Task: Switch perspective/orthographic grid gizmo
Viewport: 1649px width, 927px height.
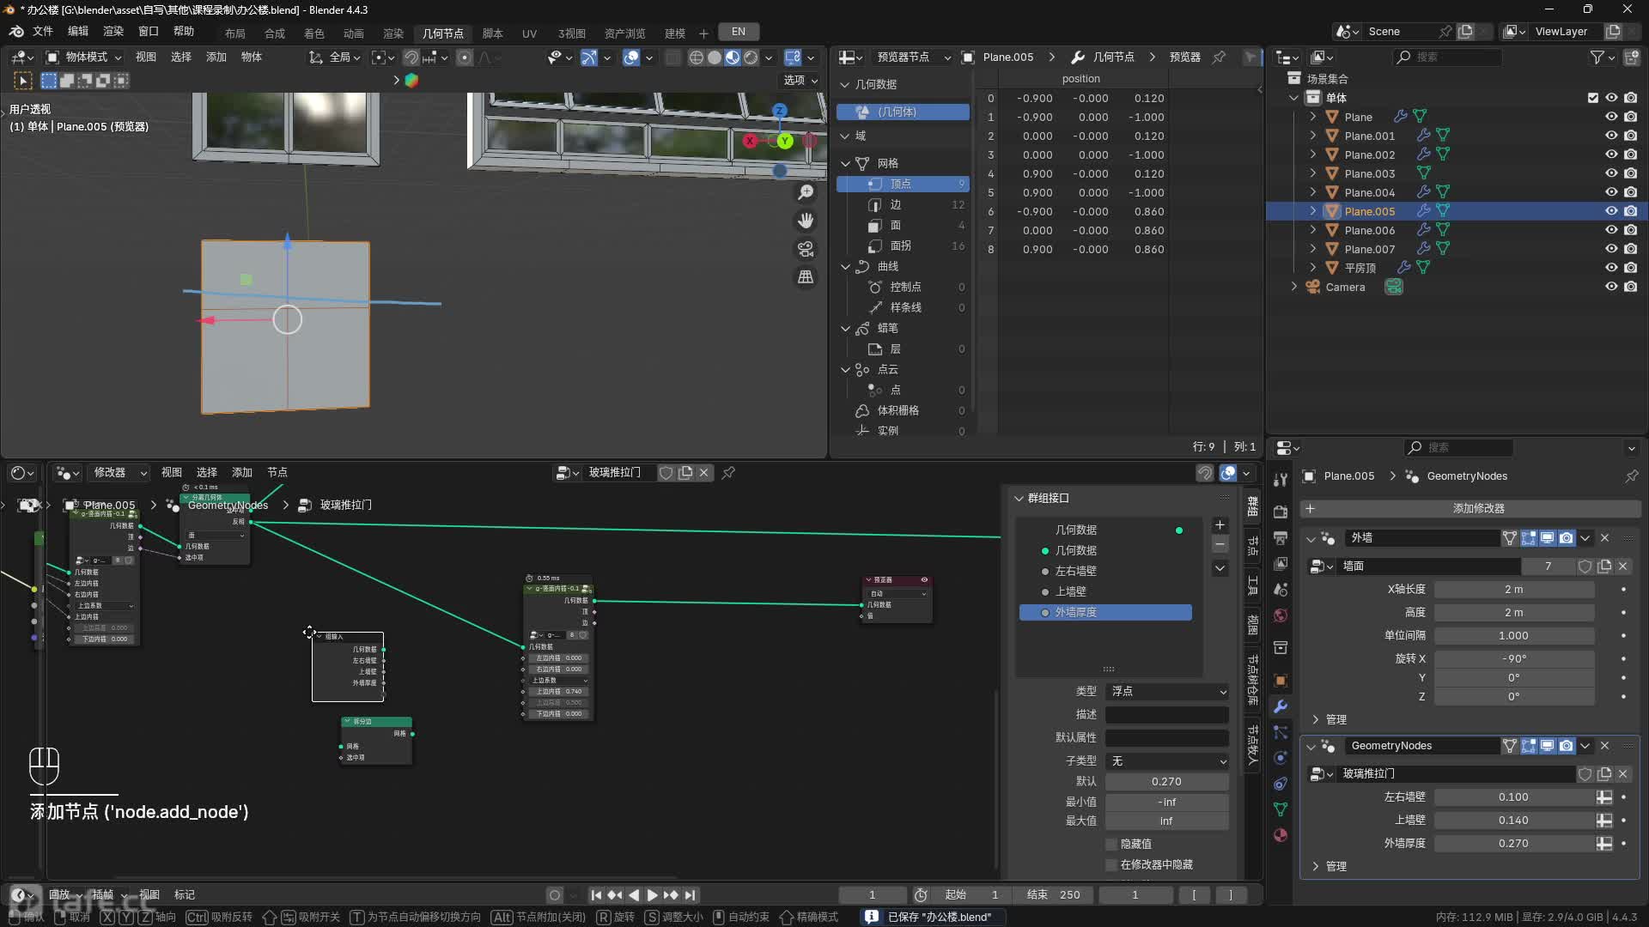Action: tap(806, 276)
